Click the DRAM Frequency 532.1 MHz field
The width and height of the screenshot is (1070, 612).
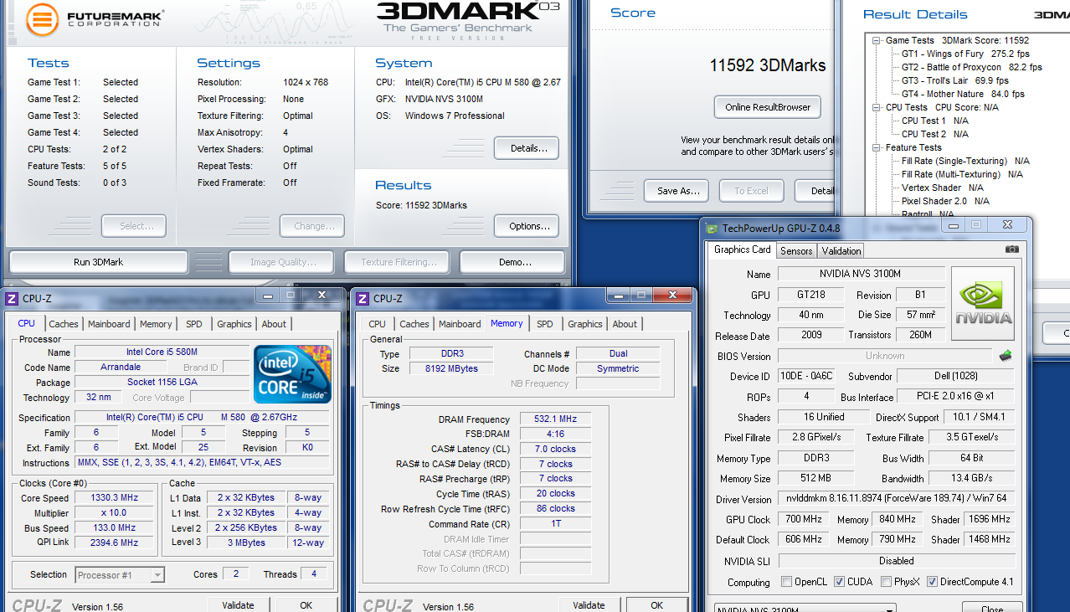pyautogui.click(x=556, y=419)
